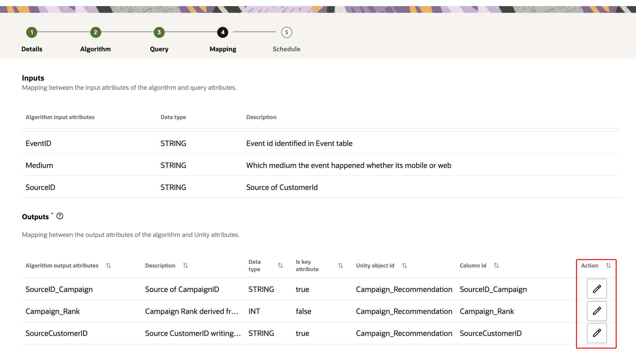Open the Outputs help question icon
636x353 pixels.
[x=60, y=216]
